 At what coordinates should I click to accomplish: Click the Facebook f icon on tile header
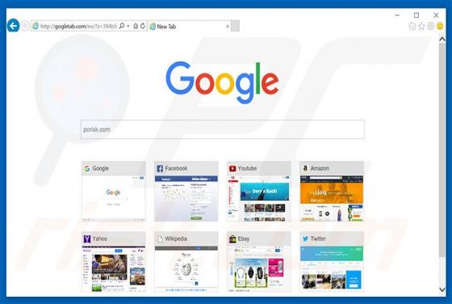pyautogui.click(x=160, y=169)
